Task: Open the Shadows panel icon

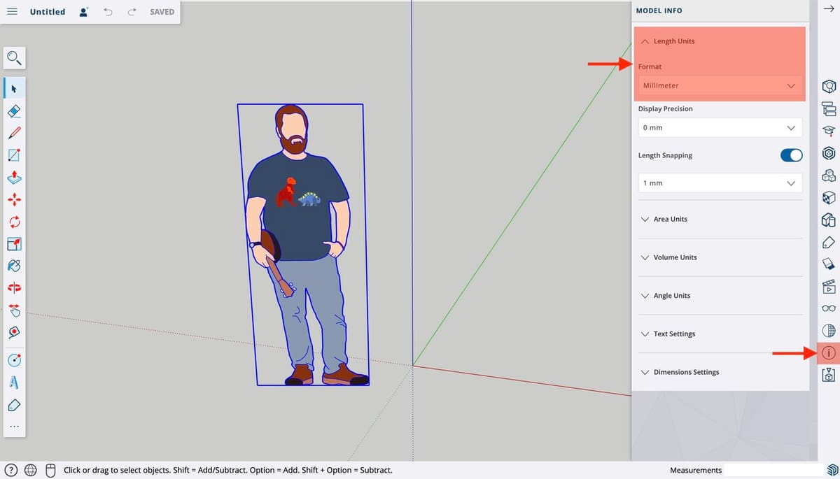Action: point(829,264)
